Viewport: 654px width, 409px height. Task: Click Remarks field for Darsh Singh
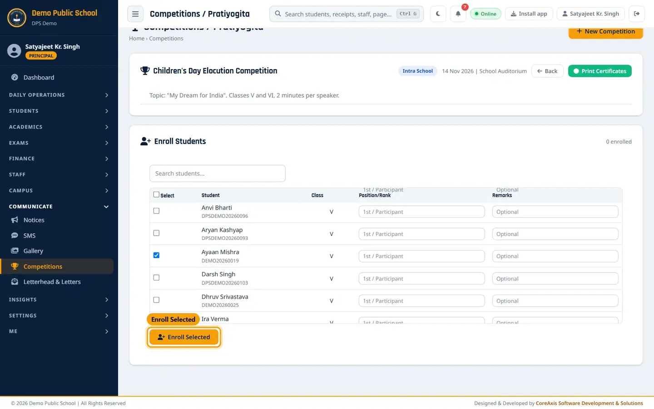555,279
